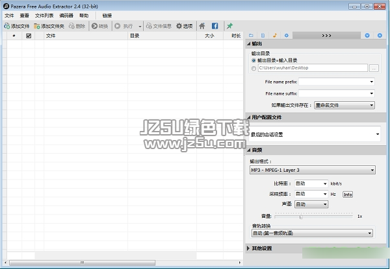Expand the 其他设置 section
Viewport: 390px width, 269px height.
[248, 248]
